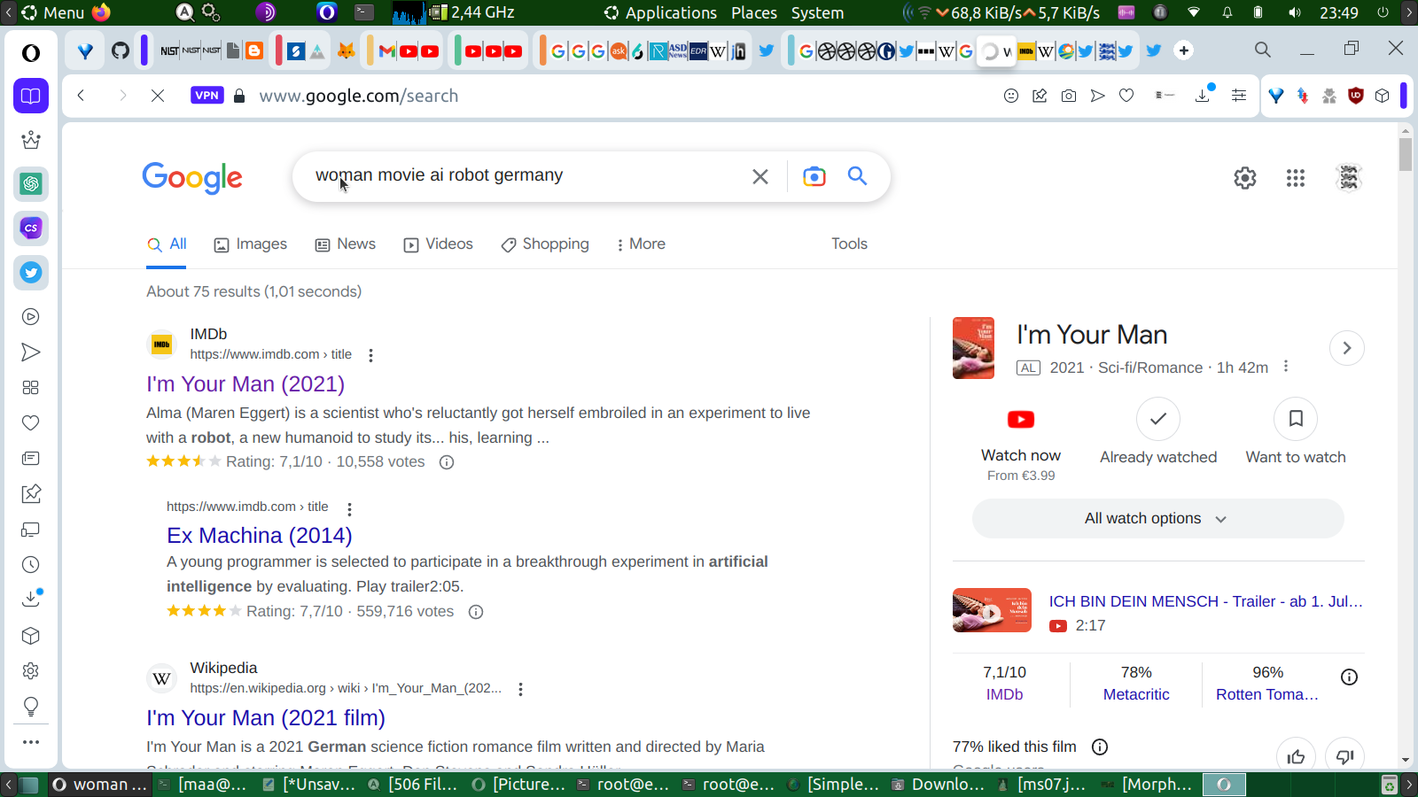Viewport: 1418px width, 797px height.
Task: Open the Tools search options
Action: click(849, 244)
